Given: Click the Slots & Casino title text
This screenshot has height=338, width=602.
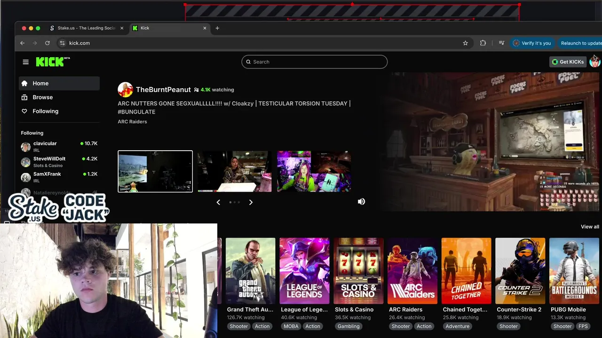Looking at the screenshot, I should click(354, 309).
